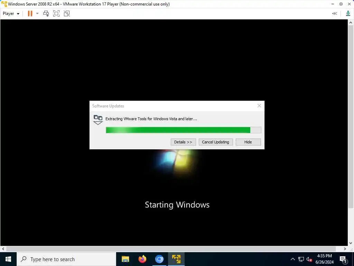
Task: Click the vertical scrollbar up arrow
Action: click(351, 23)
